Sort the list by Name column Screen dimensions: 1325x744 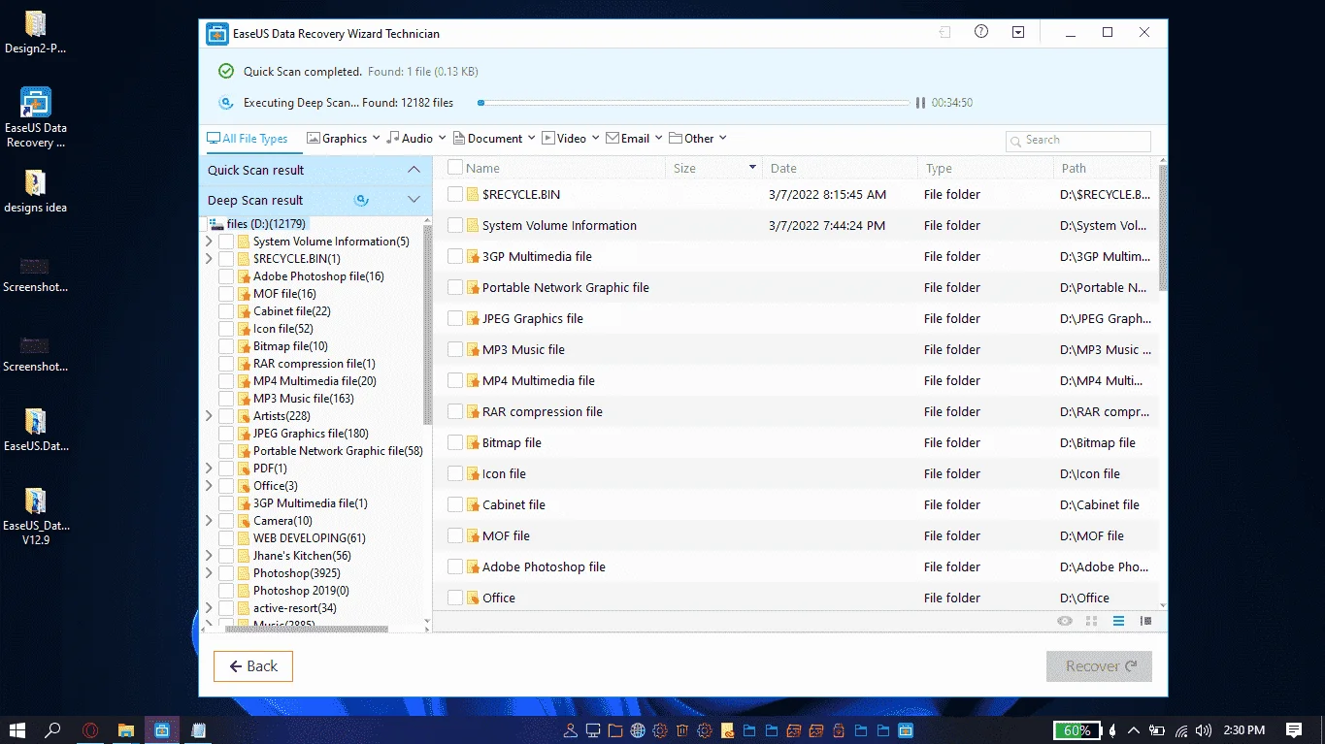482,168
